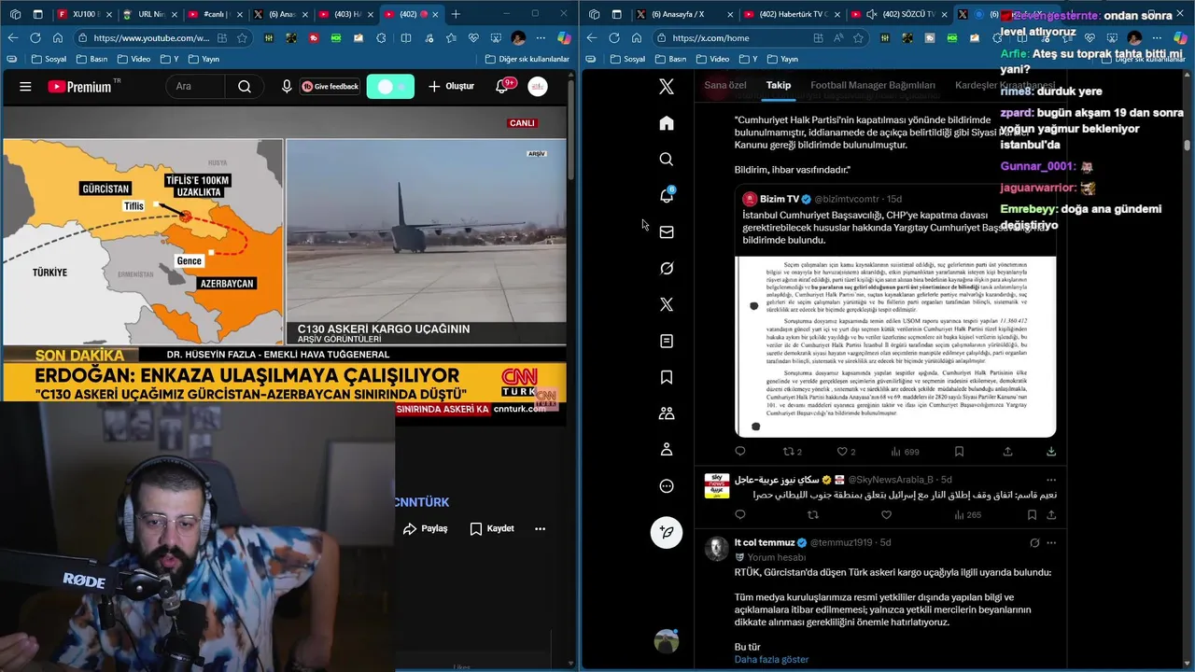Image resolution: width=1195 pixels, height=672 pixels.
Task: Open the 'lt col temmuz' profile name
Action: pyautogui.click(x=765, y=542)
